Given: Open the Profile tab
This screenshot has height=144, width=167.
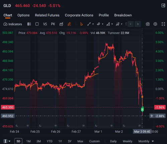Looking at the screenshot, I should (104, 15).
